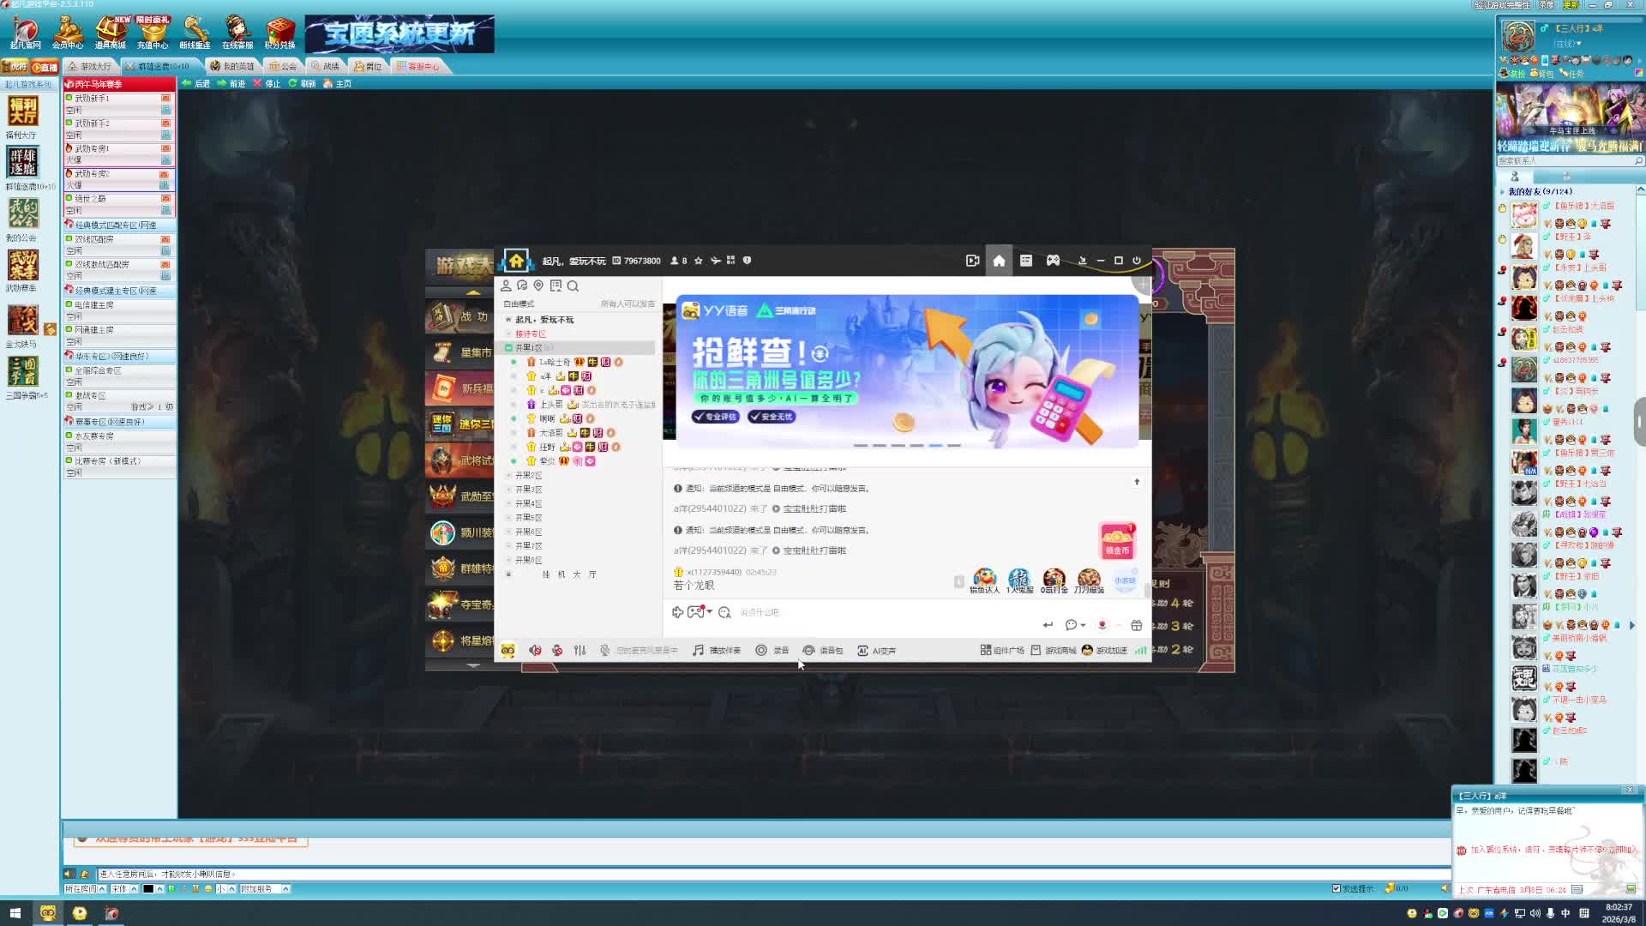Toggle the microphone mute icon in YY bar
This screenshot has height=926, width=1646.
click(557, 651)
